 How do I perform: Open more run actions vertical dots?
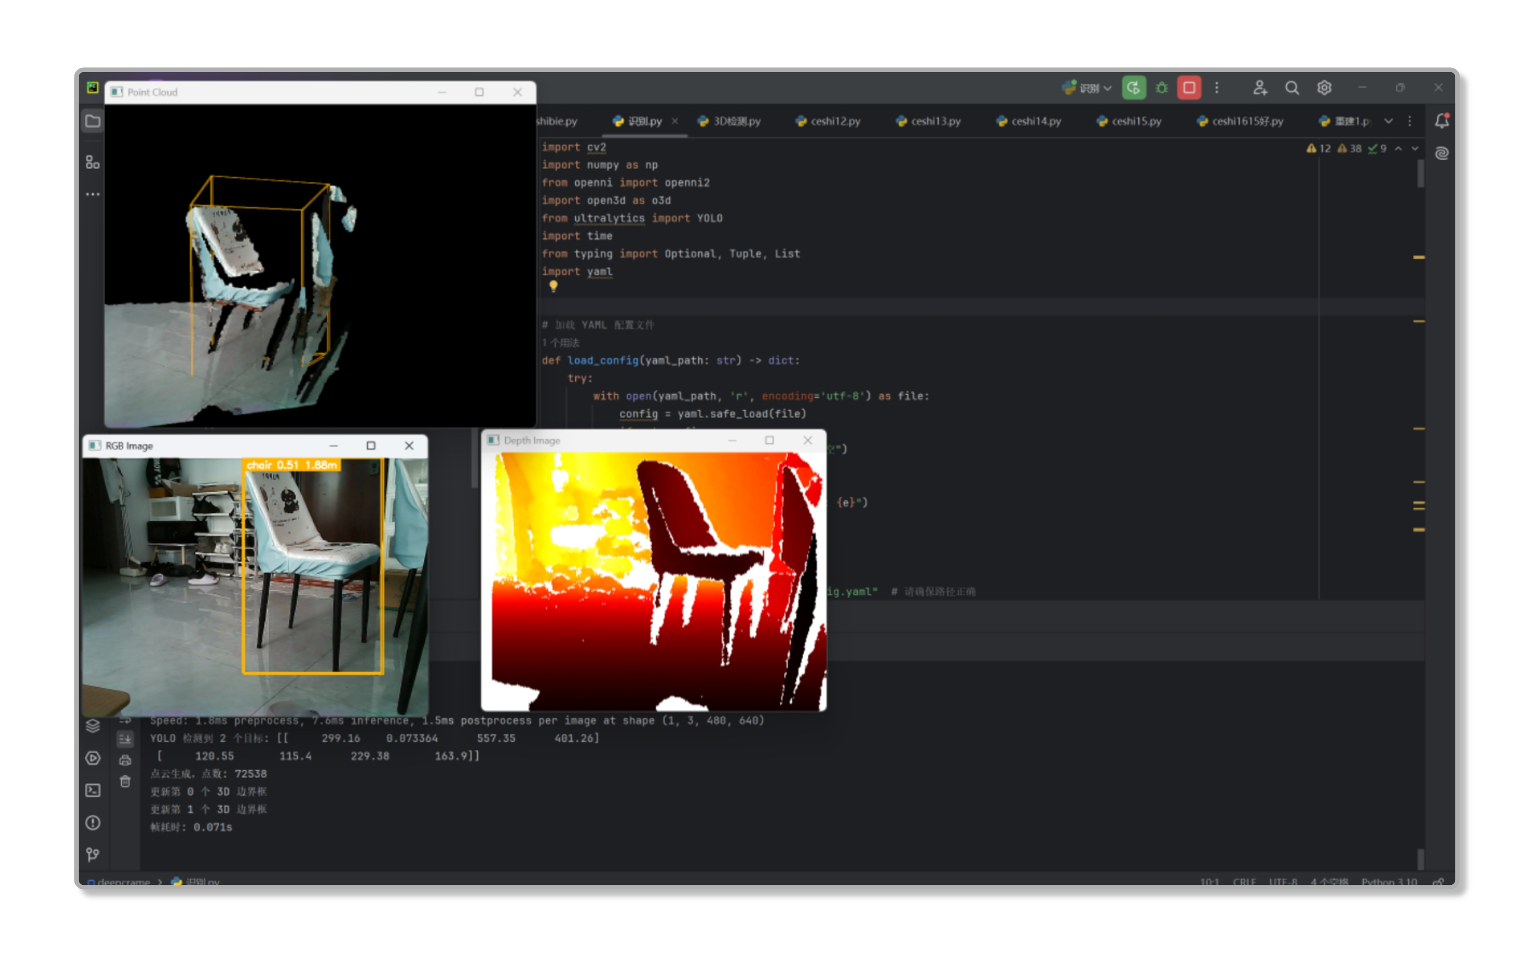1217,88
